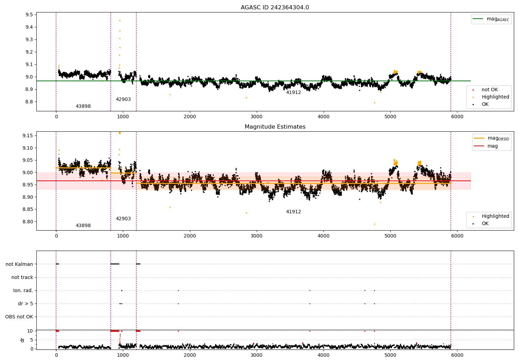This screenshot has width=519, height=363.
Task: Click the black 'OK' marker in top legend
Action: click(x=473, y=104)
